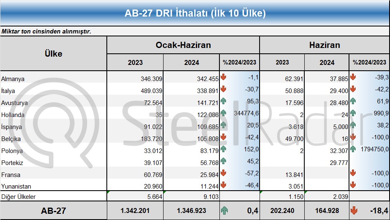This screenshot has width=390, height=220.
Task: Click Belçika's red down arrow in Haziran column
Action: (353, 137)
